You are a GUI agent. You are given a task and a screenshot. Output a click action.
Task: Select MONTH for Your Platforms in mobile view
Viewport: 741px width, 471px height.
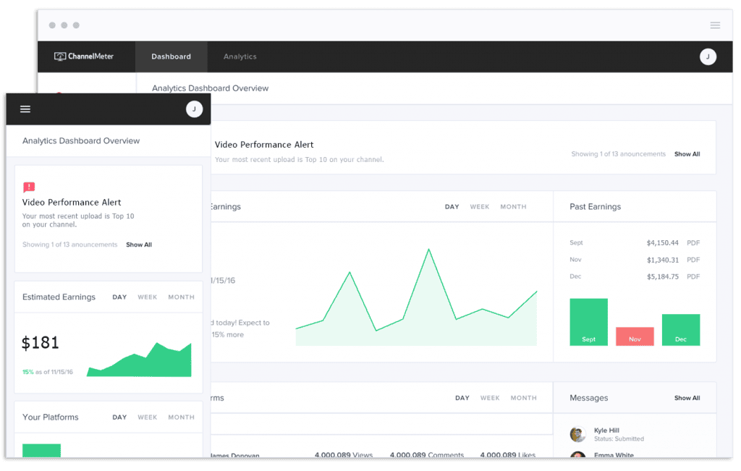pyautogui.click(x=181, y=417)
